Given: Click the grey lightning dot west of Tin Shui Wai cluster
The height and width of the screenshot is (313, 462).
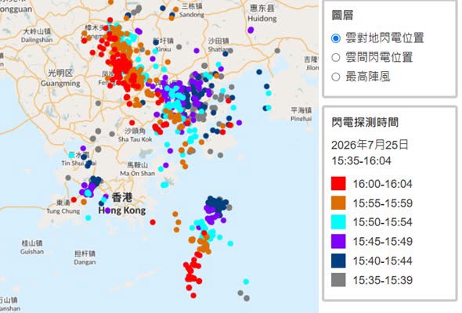Looking at the screenshot, I should click(68, 178).
